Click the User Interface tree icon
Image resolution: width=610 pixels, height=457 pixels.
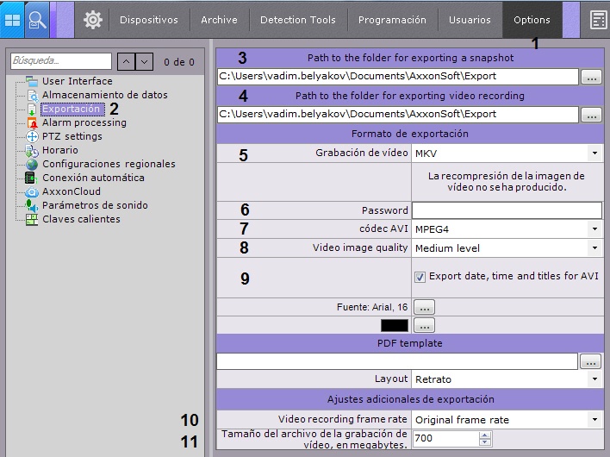(x=32, y=81)
